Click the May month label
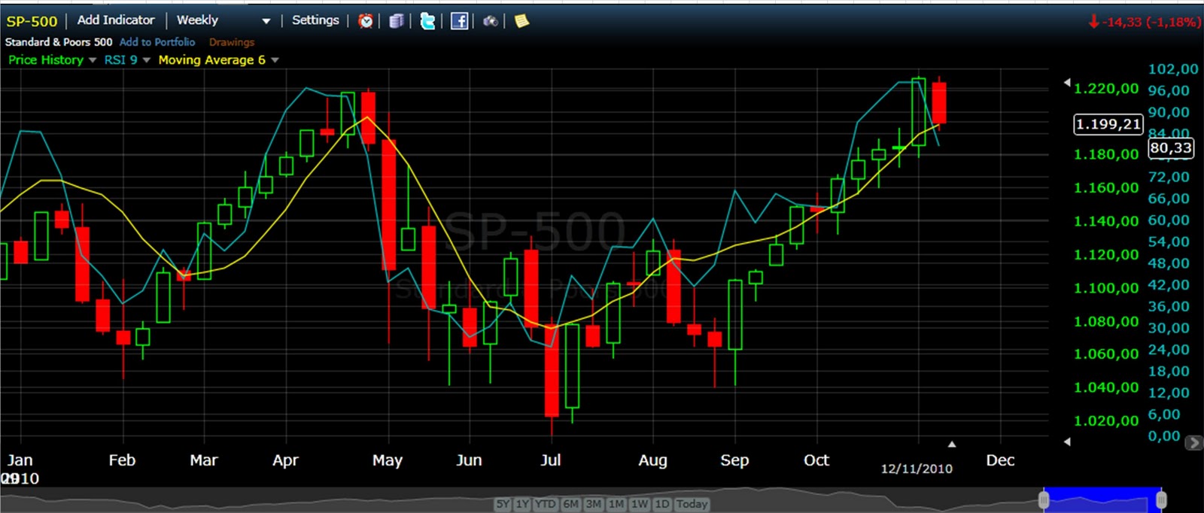Image resolution: width=1204 pixels, height=513 pixels. (388, 460)
